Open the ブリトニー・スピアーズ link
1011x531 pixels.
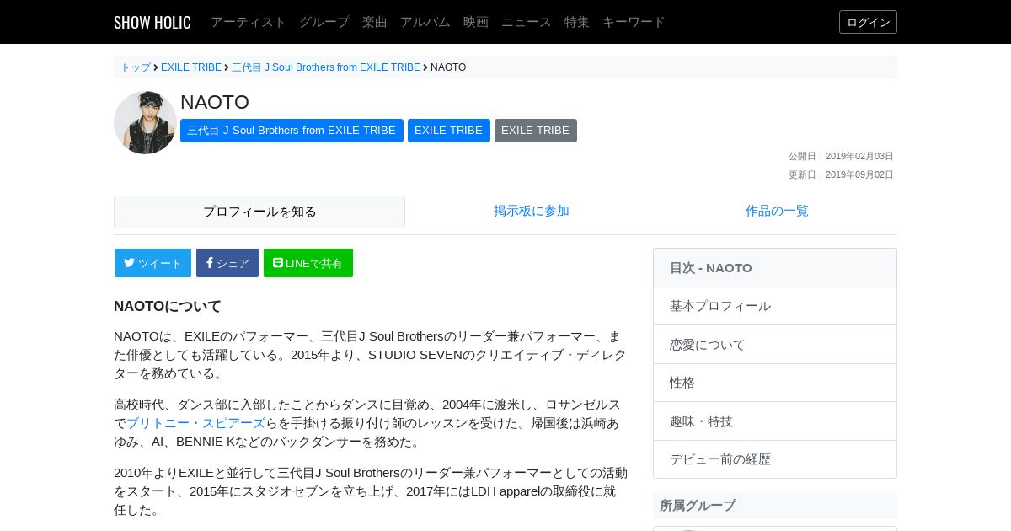(195, 423)
